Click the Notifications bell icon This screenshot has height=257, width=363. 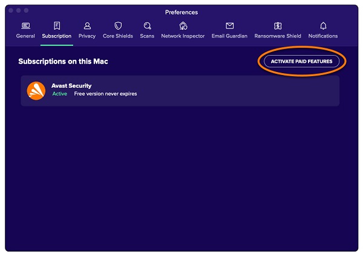point(323,26)
